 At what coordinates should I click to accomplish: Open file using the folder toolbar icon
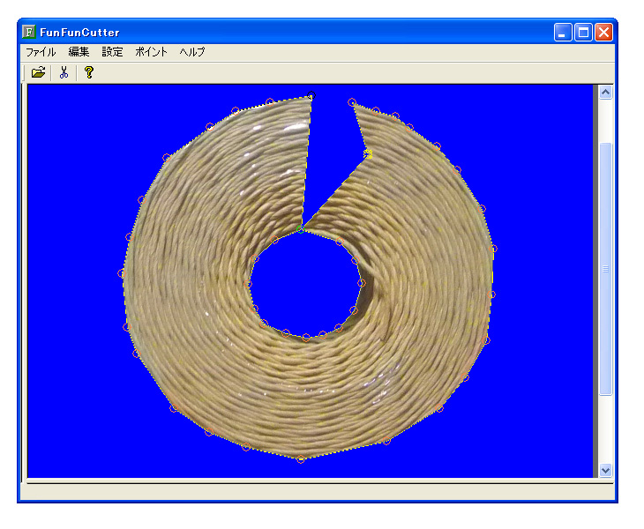pos(38,72)
